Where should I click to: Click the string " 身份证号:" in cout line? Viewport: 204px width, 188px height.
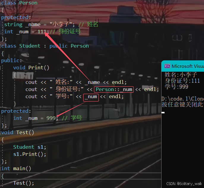(x=67, y=89)
